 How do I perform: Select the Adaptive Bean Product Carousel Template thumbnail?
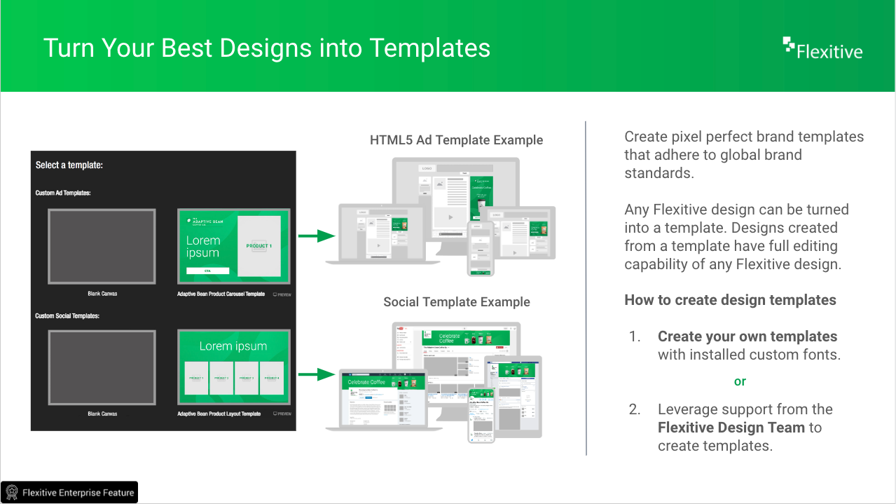tap(234, 245)
